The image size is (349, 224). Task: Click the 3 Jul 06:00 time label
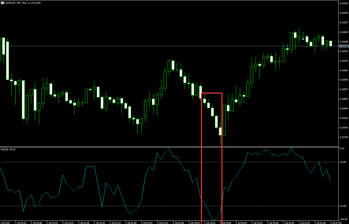289,222
